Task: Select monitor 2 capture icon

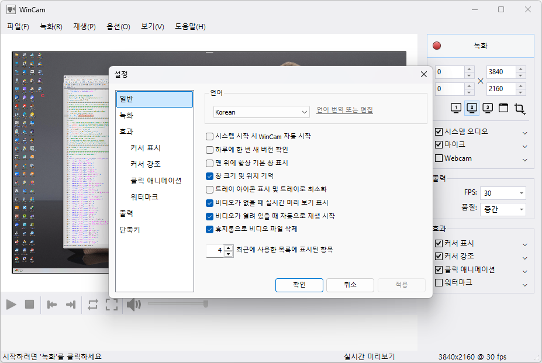Action: (x=472, y=108)
